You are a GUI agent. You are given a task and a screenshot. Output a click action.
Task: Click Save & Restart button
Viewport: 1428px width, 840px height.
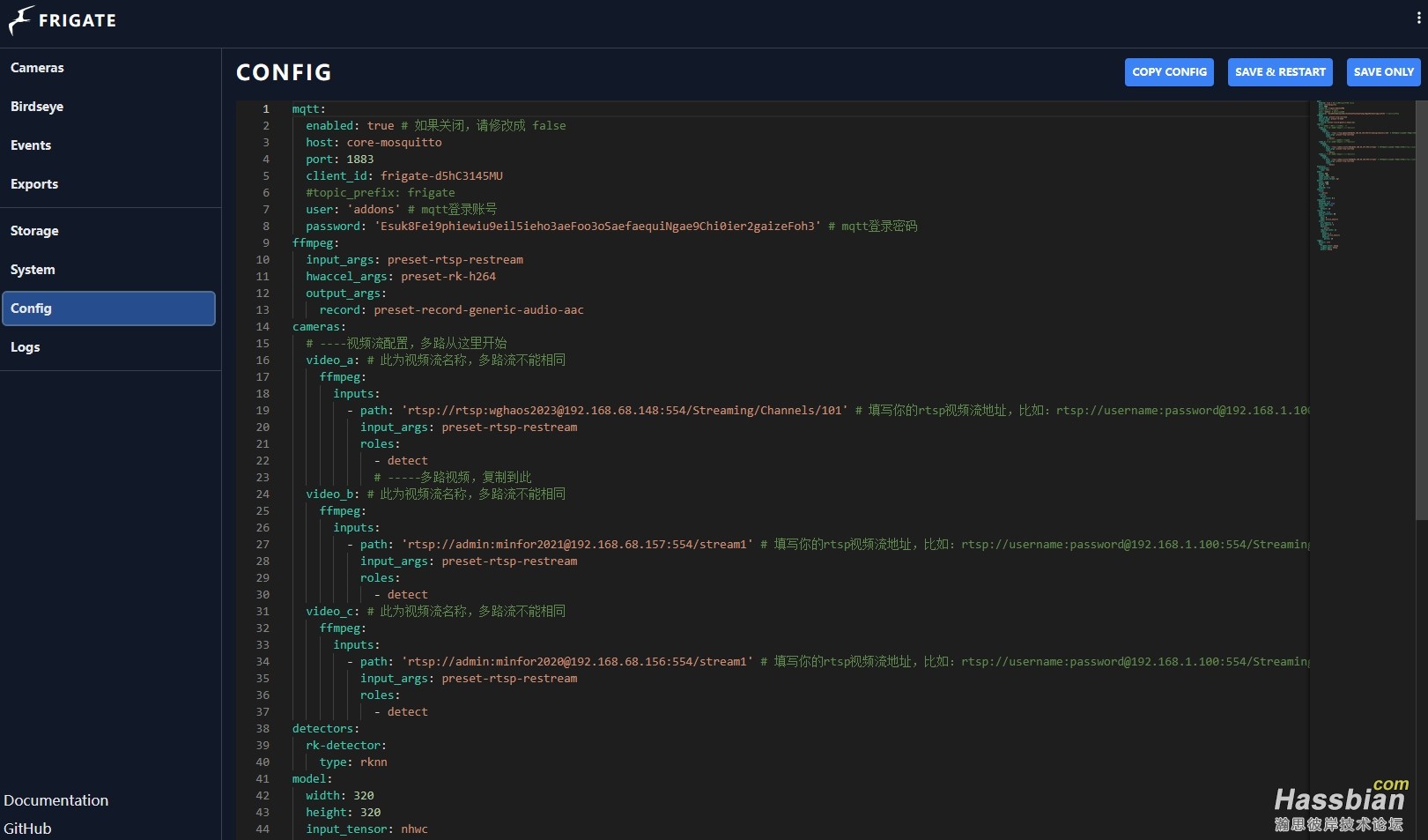1280,72
